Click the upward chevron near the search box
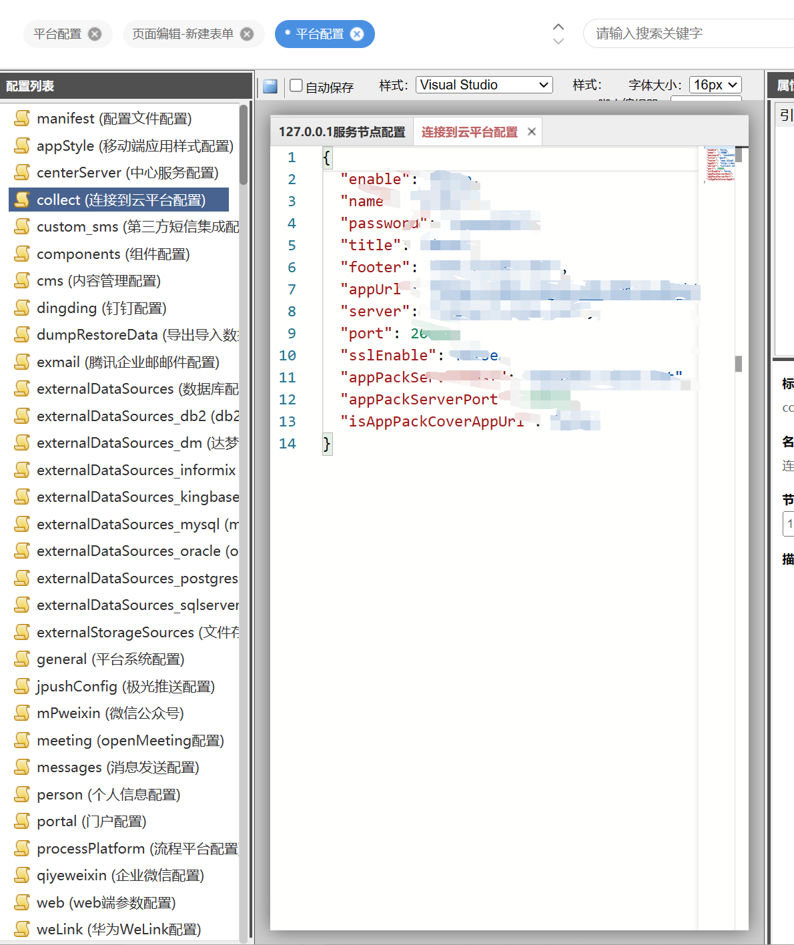Screen dimensions: 794x945 (x=558, y=27)
